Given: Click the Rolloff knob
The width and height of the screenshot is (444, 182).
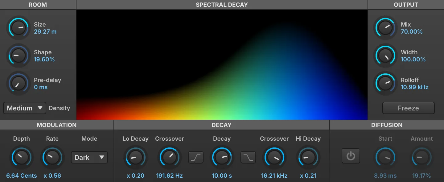Looking at the screenshot, I should tap(385, 83).
